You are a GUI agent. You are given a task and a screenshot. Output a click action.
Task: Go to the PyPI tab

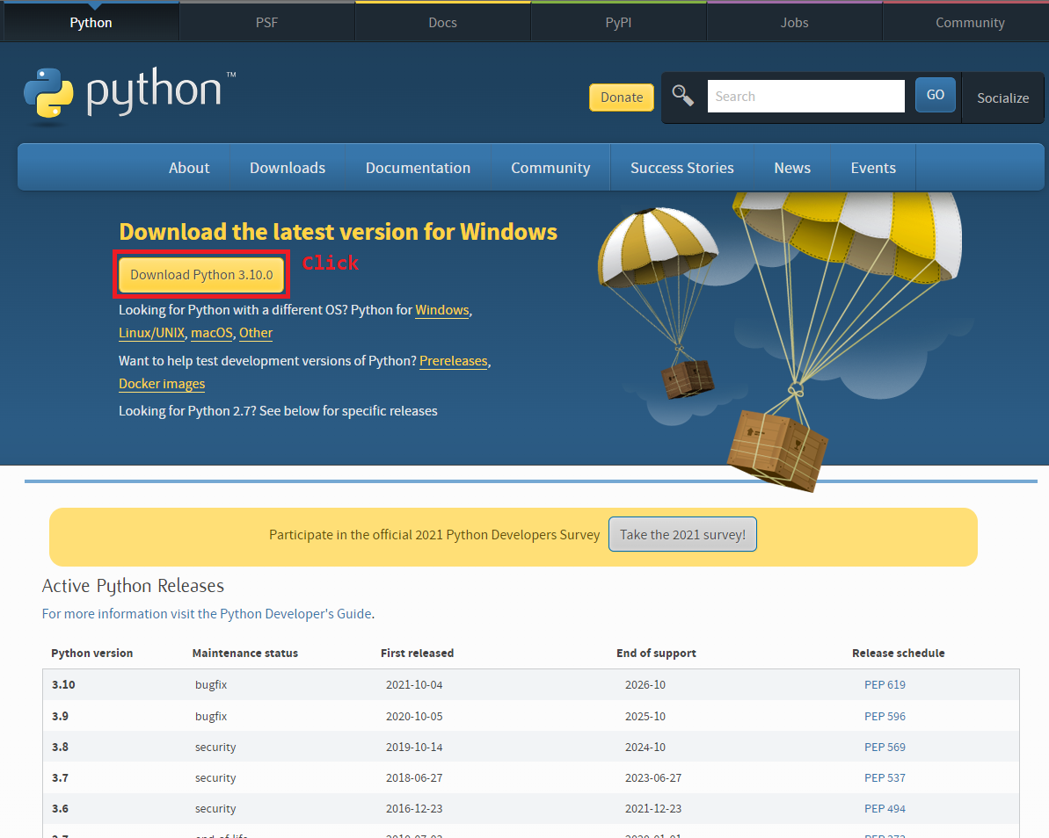[618, 23]
